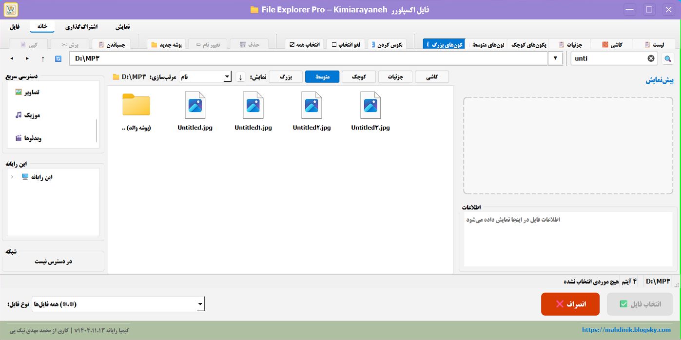Screen dimensions: 681x340
Task: Click the Paste (چسباندن) toolbar button
Action: (x=112, y=44)
